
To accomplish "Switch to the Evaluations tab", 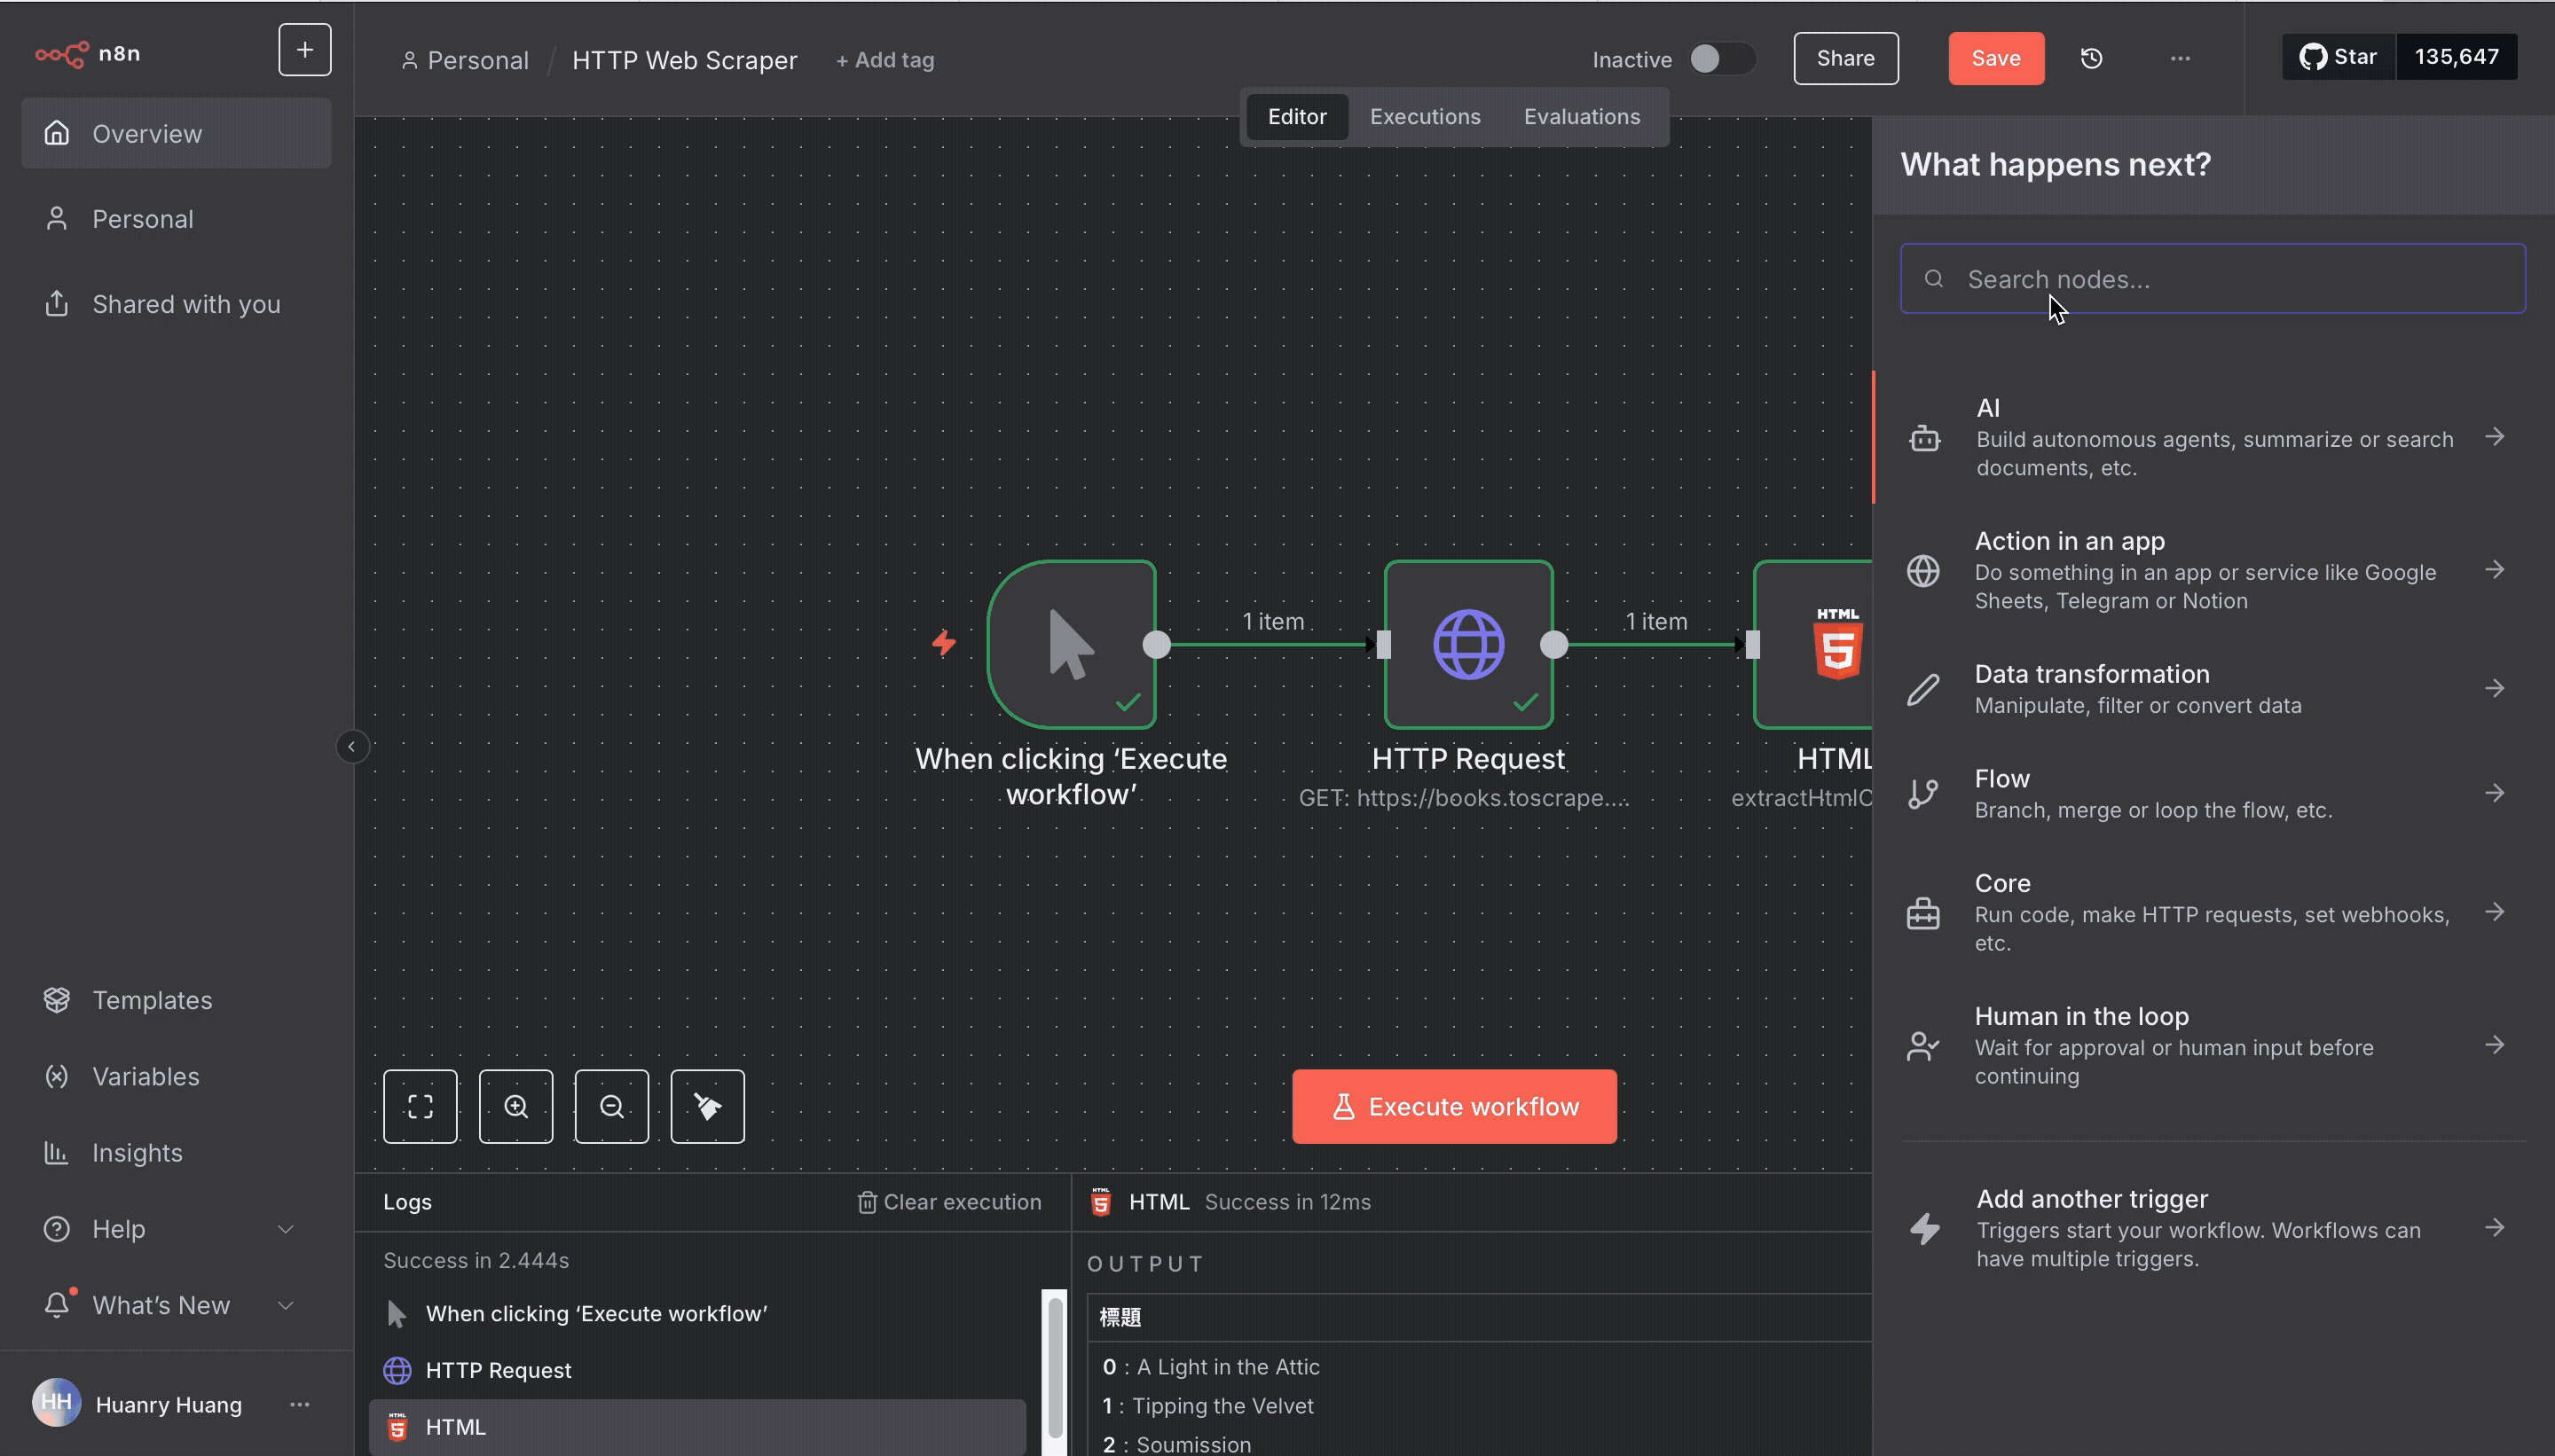I will coord(1582,117).
